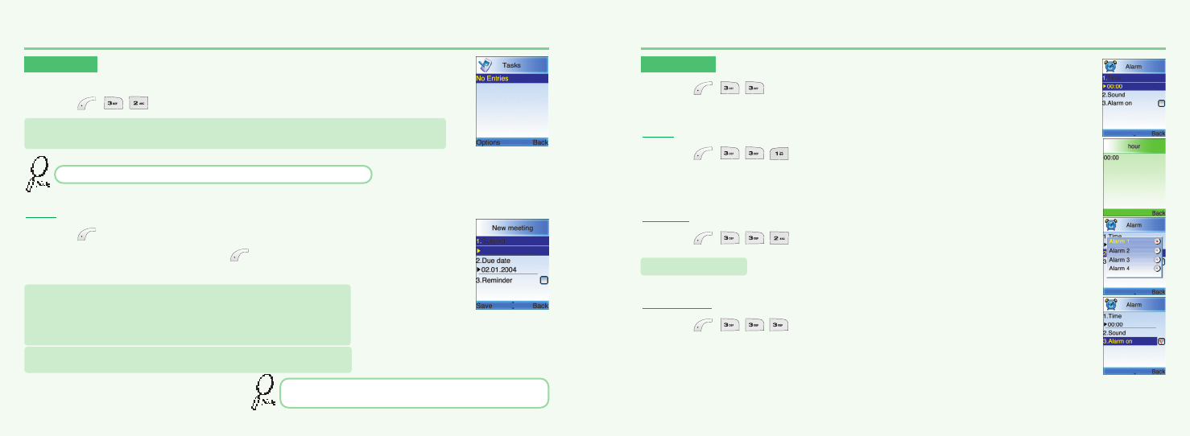This screenshot has width=1190, height=436.
Task: Click the magnifier note icon beside the long single-line note box
Action: [38, 173]
